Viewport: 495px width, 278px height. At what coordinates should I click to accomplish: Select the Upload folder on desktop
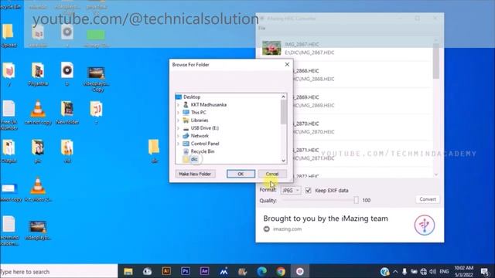(9, 36)
